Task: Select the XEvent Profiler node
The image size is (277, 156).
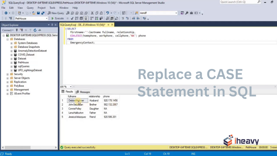Action: [22, 94]
